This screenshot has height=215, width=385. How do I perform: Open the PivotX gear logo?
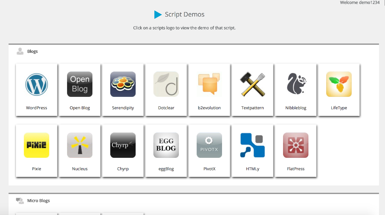click(x=209, y=145)
